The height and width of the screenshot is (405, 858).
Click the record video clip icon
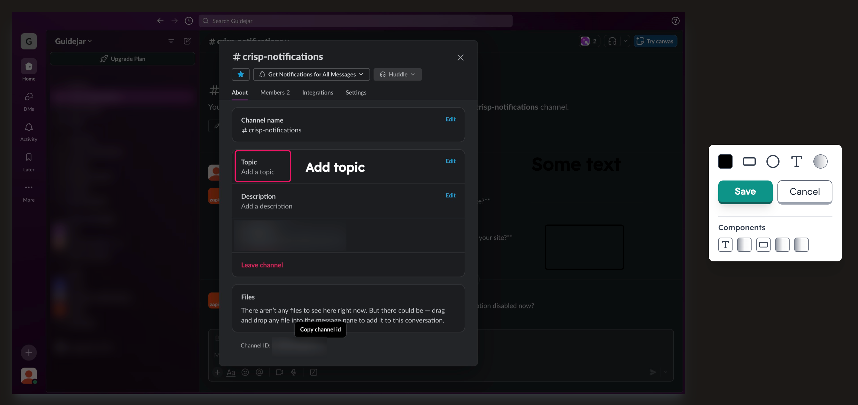[279, 372]
